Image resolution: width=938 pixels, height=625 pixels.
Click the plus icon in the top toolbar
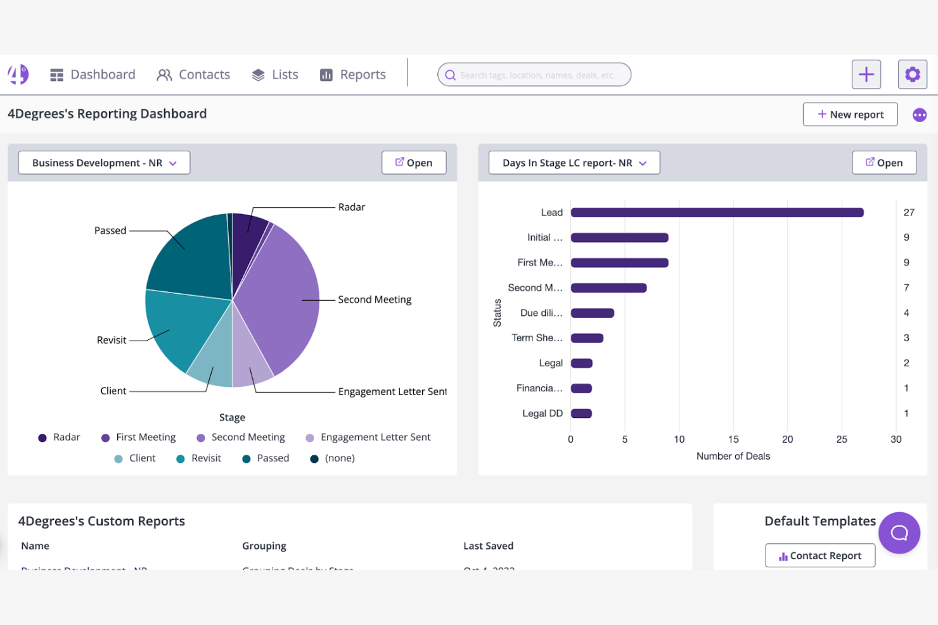[866, 74]
